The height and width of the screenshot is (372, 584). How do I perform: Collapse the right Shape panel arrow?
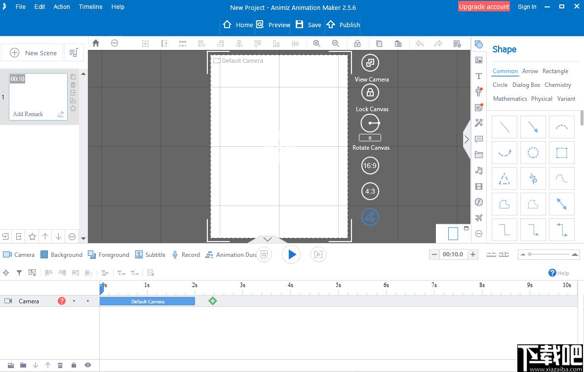467,139
